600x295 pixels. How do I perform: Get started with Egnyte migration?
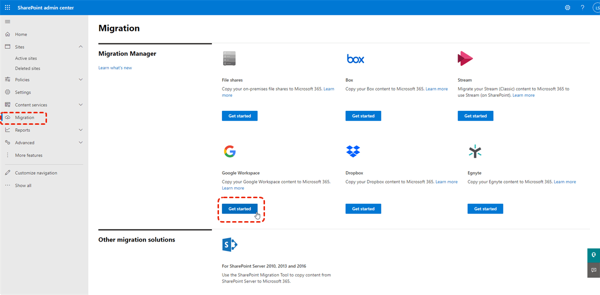click(485, 209)
